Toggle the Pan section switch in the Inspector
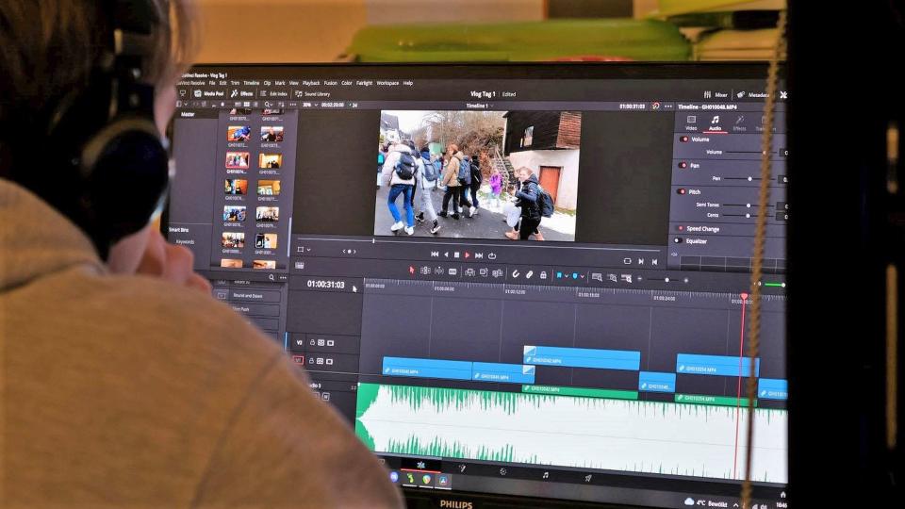Viewport: 905px width, 509px height. click(683, 165)
